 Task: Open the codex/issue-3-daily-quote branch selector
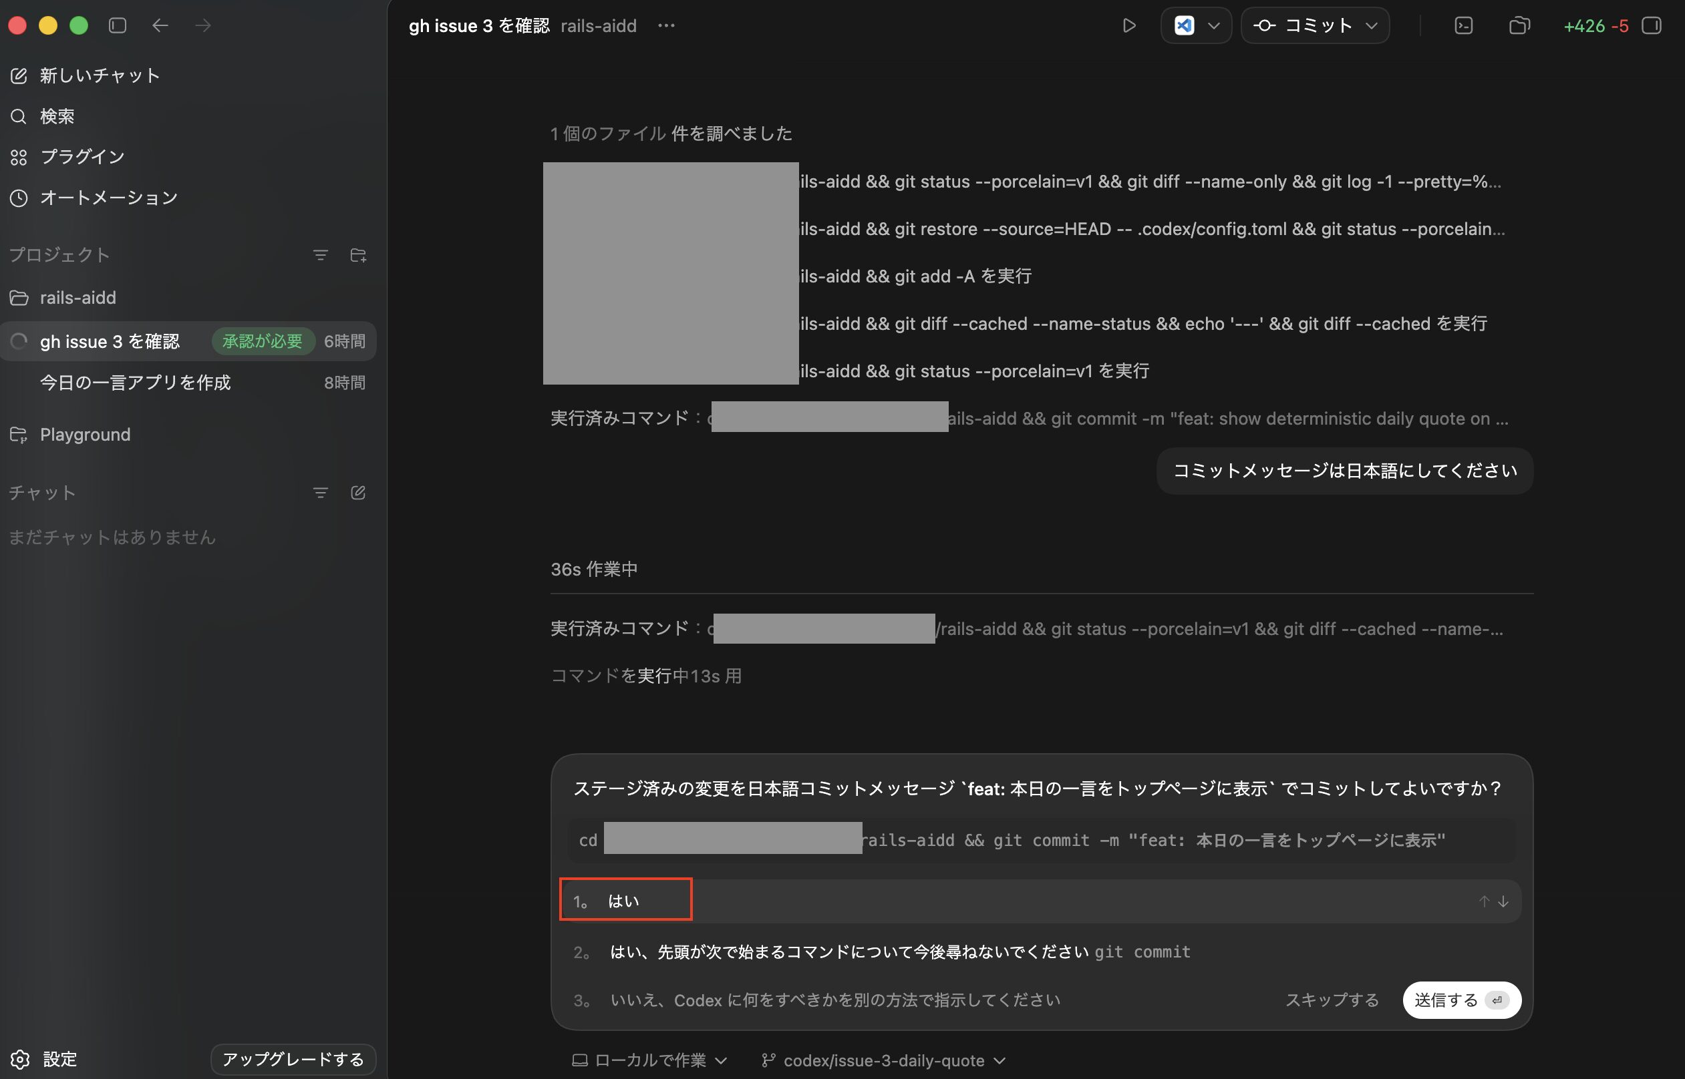click(x=884, y=1060)
